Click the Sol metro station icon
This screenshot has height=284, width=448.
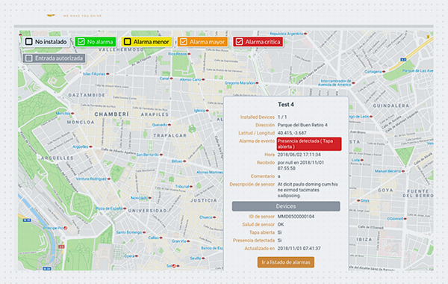pyautogui.click(x=174, y=266)
